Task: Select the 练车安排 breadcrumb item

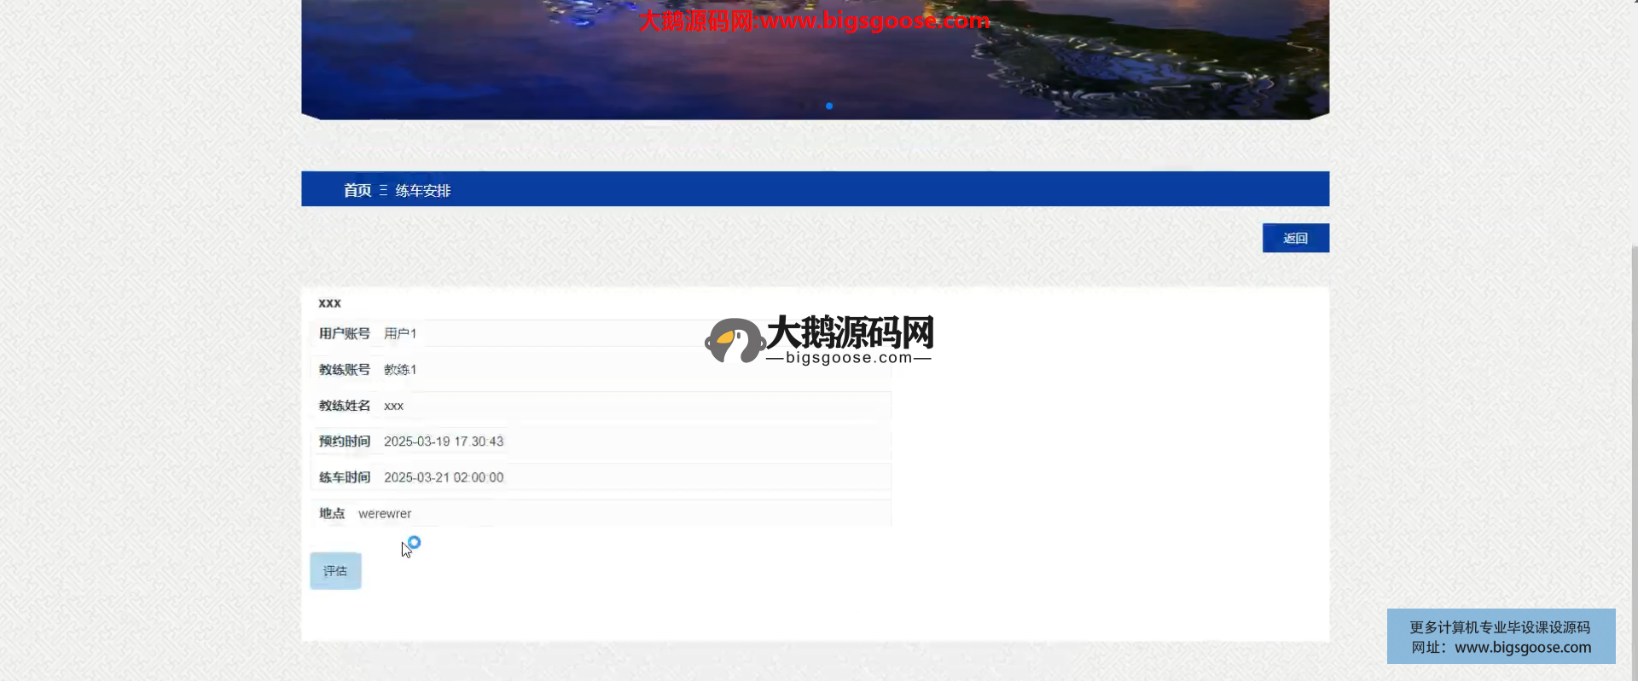Action: click(423, 191)
